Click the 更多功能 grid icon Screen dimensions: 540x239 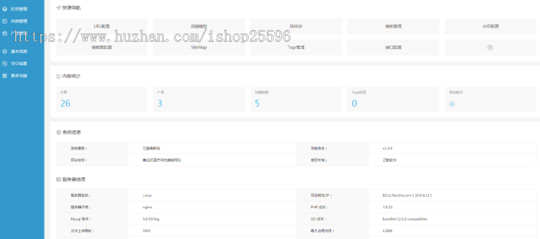tap(4, 75)
